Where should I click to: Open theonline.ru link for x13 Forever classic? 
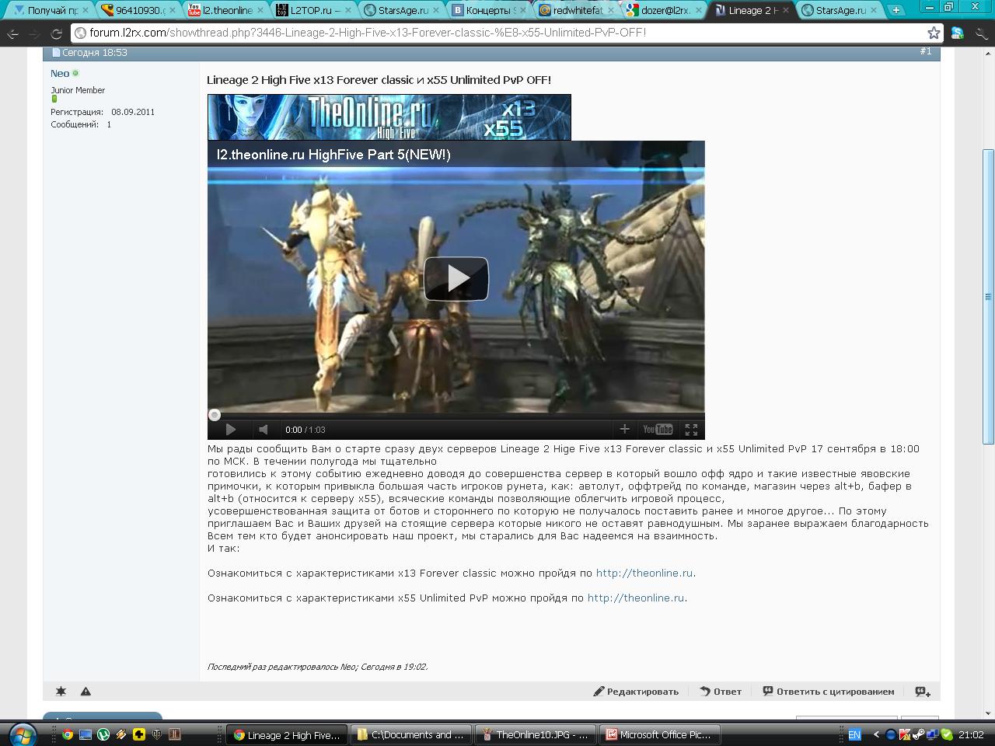pos(644,573)
